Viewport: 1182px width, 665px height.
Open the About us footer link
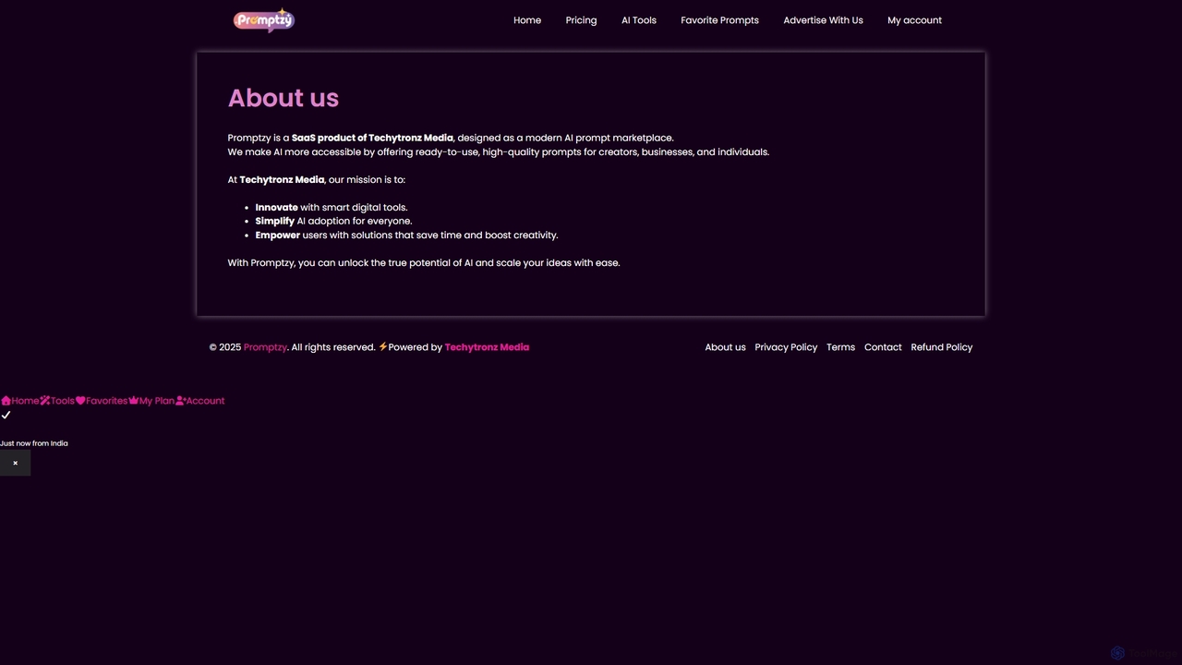tap(725, 347)
